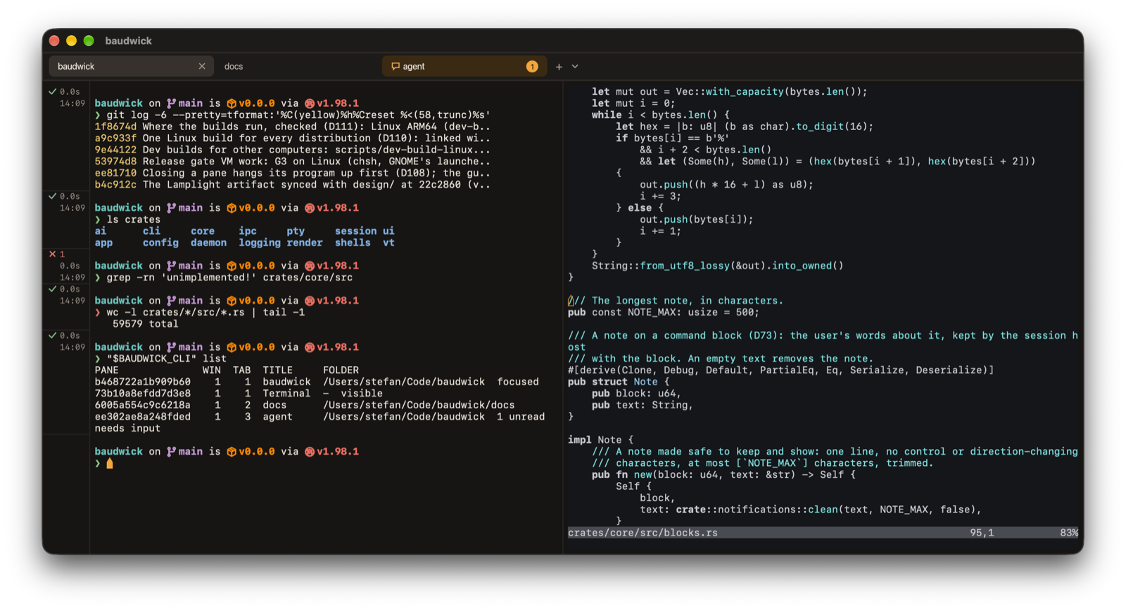The height and width of the screenshot is (610, 1126).
Task: Click pane ID b468722a1b909b60
Action: point(143,382)
